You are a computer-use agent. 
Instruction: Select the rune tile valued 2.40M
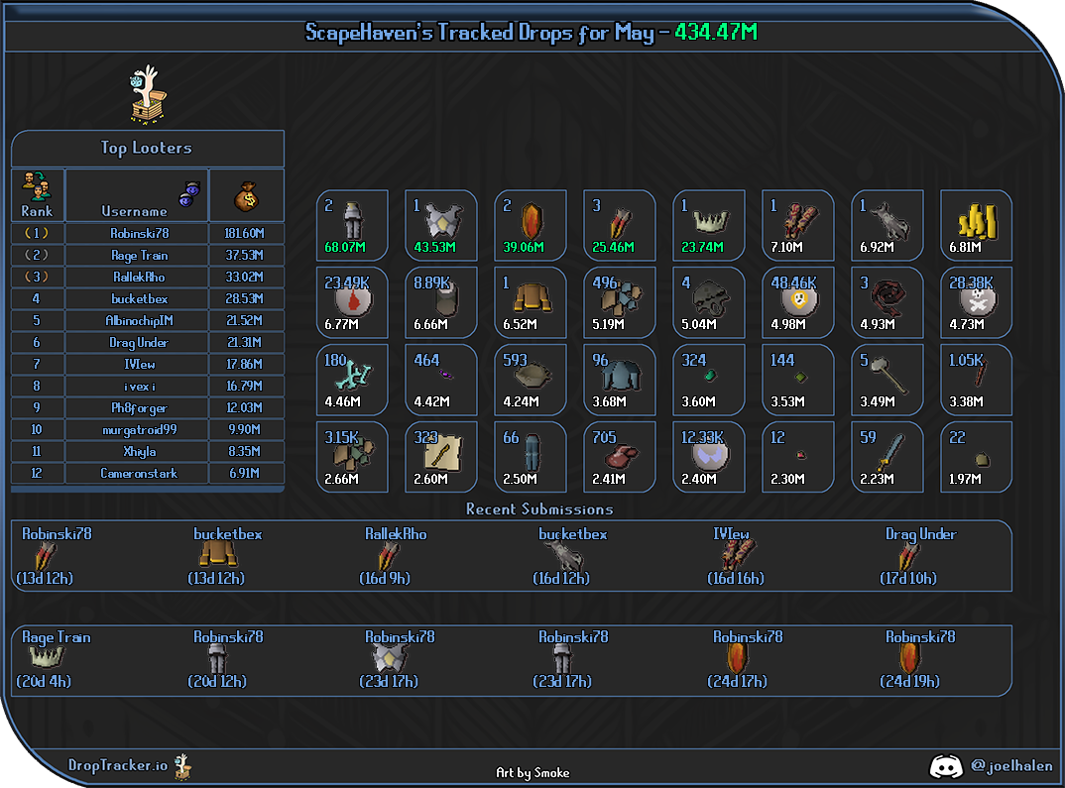coord(709,458)
